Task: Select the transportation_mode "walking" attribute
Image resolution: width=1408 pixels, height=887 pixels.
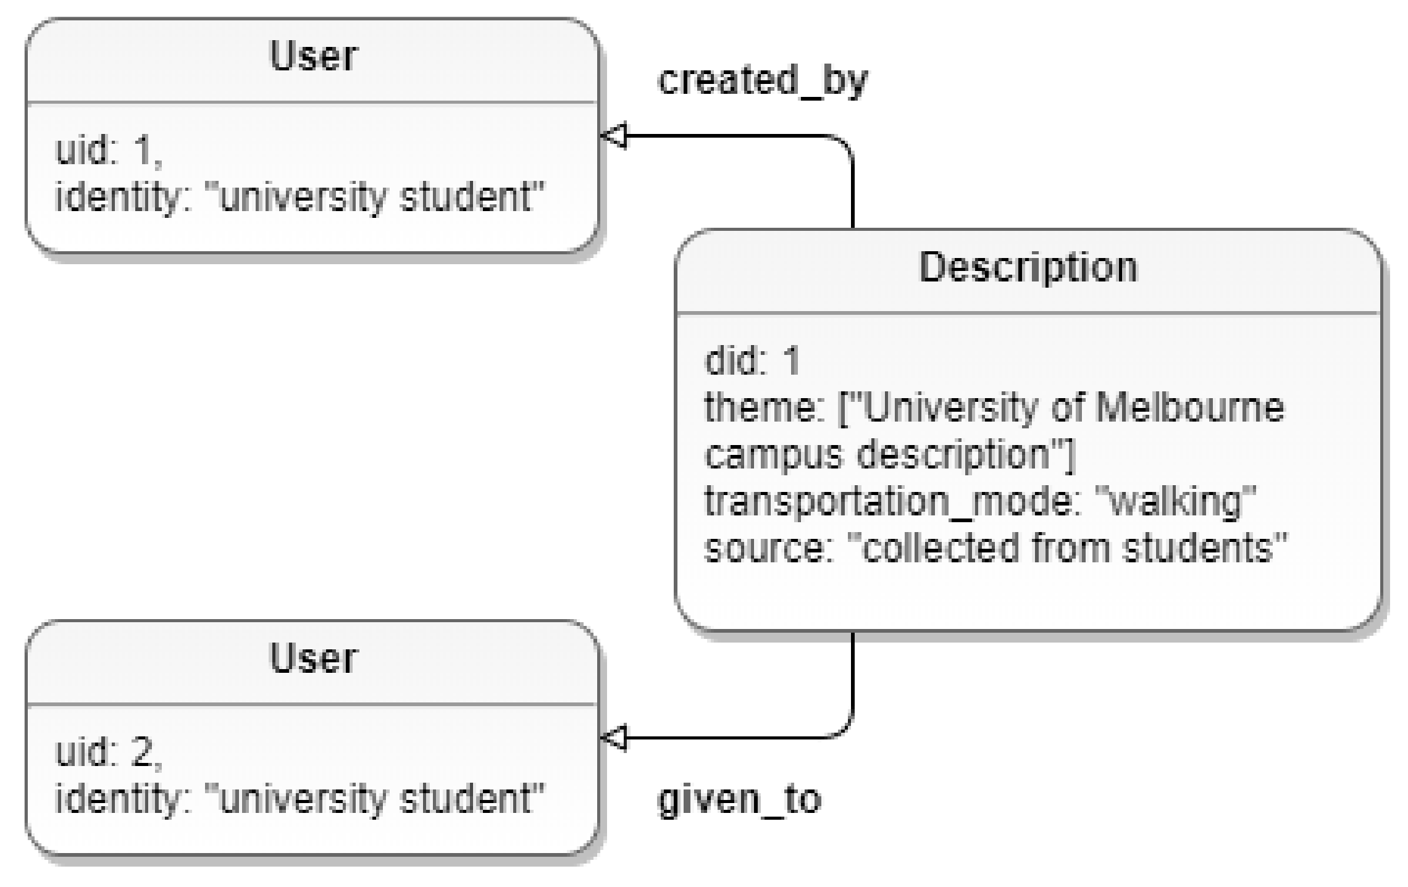Action: click(980, 501)
